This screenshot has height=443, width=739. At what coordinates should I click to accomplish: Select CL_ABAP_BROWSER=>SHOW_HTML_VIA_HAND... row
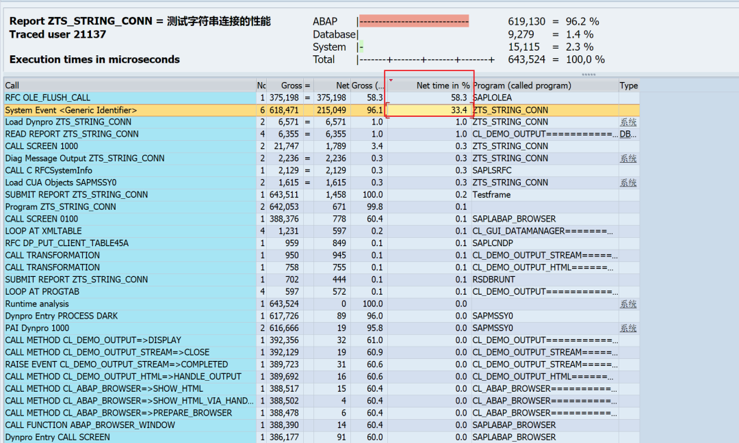tap(129, 401)
